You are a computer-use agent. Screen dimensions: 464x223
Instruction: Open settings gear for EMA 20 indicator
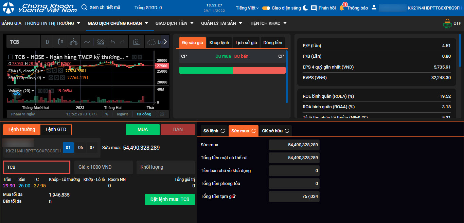pyautogui.click(x=56, y=78)
